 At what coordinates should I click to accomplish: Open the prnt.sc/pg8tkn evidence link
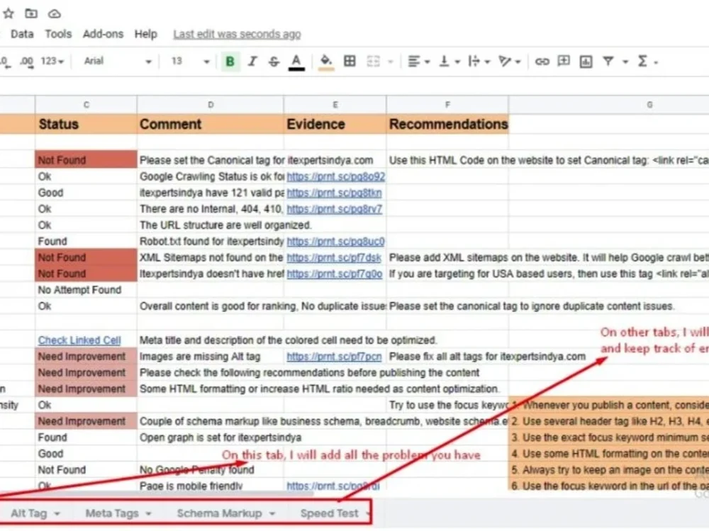coord(334,193)
